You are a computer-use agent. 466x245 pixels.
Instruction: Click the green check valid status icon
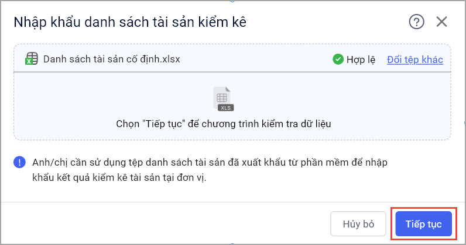coord(338,60)
